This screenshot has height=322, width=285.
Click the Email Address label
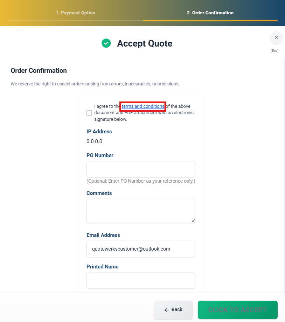click(103, 235)
